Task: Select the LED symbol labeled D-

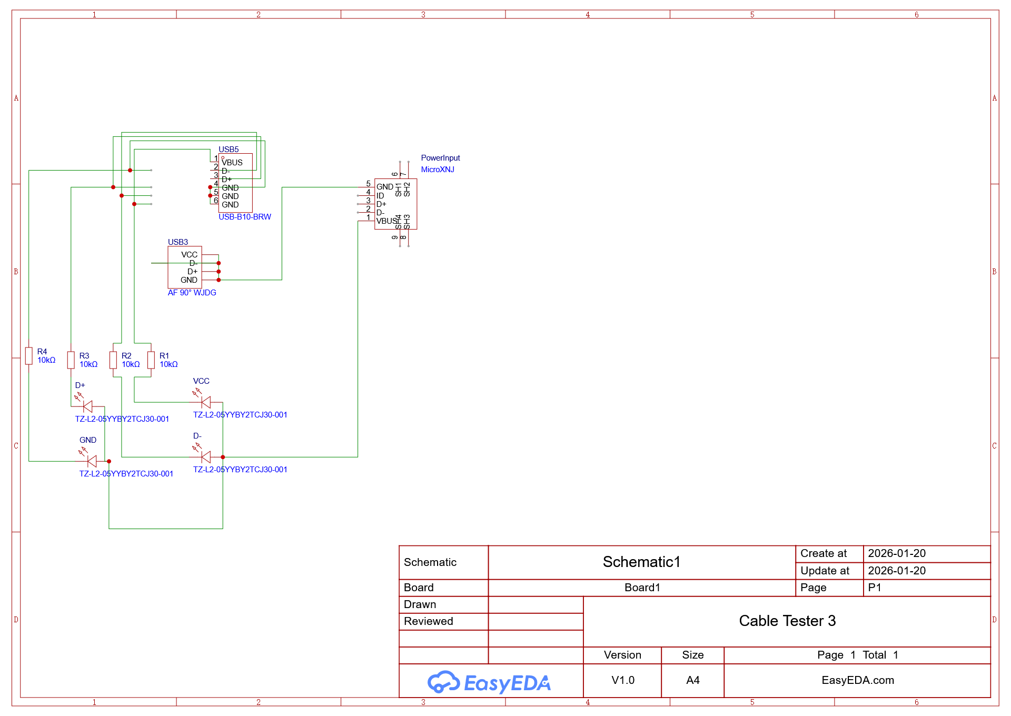Action: [x=205, y=457]
